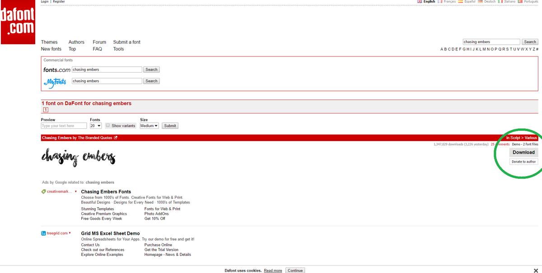
Task: Click the dafont.com logo
Action: [x=18, y=22]
